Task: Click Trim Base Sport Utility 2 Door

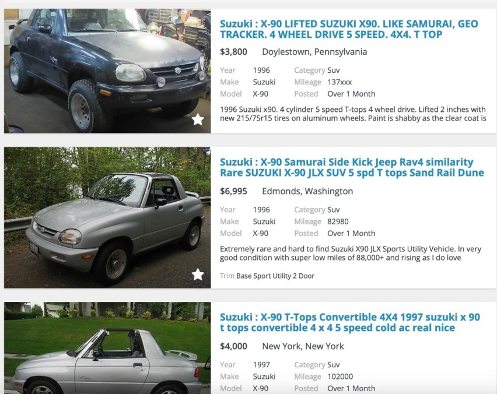Action: point(267,276)
